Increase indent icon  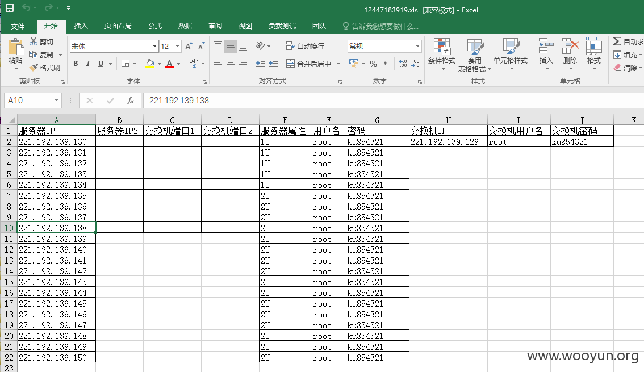[x=273, y=64]
